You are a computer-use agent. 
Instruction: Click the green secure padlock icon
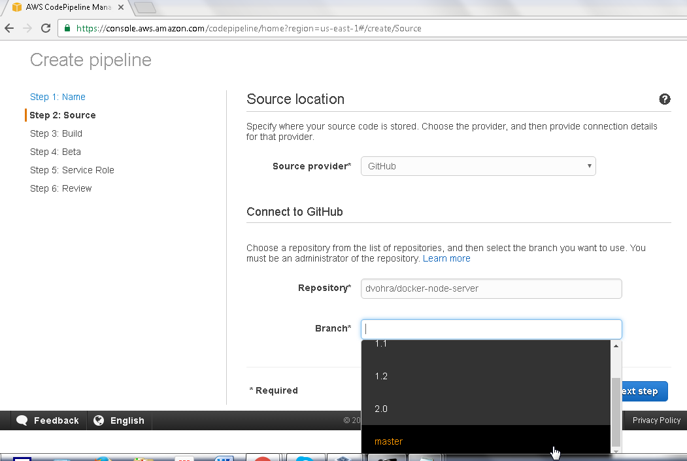click(x=67, y=28)
